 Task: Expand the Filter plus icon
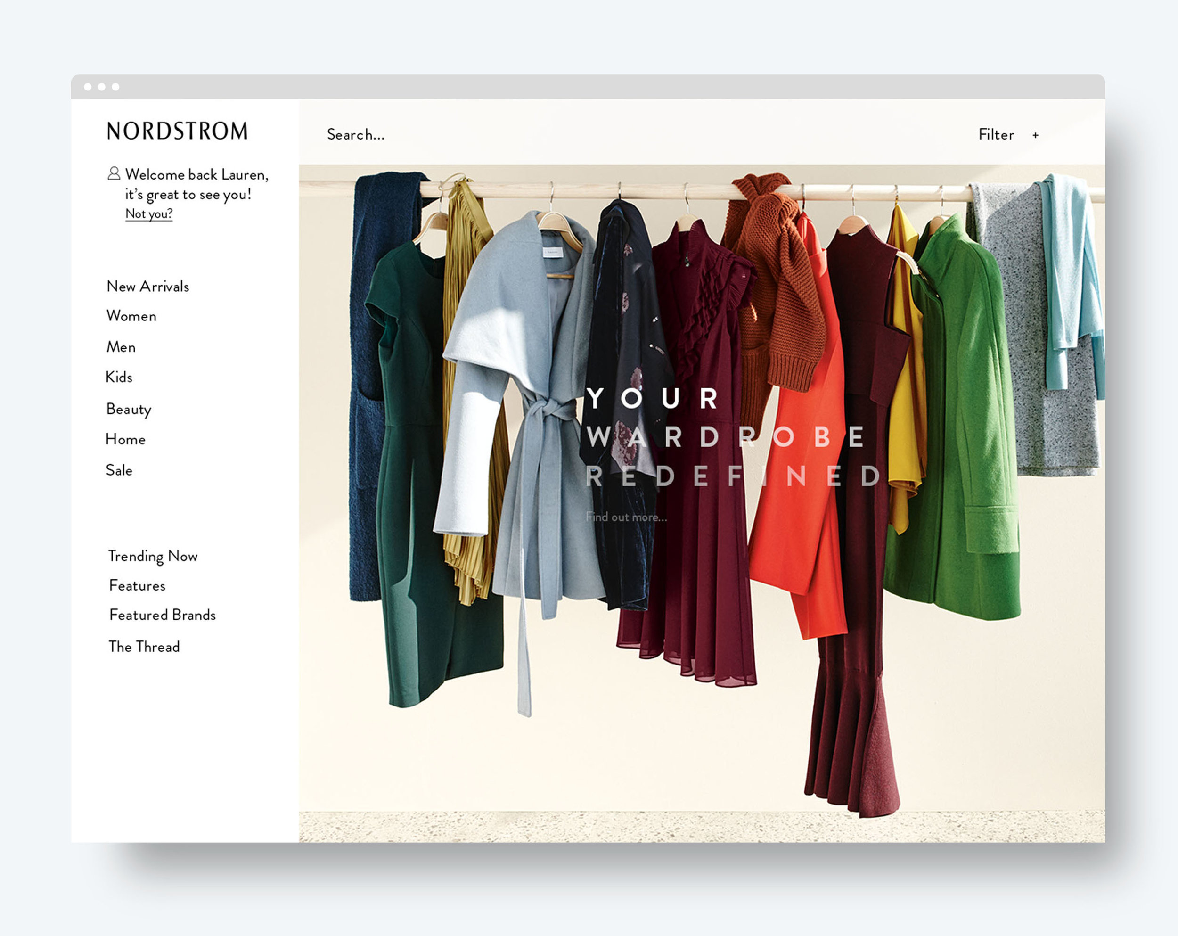(x=1035, y=135)
